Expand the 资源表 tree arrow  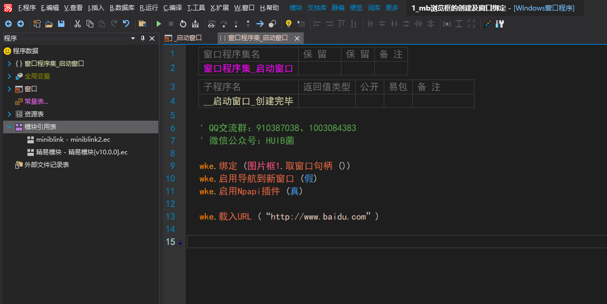coord(10,114)
